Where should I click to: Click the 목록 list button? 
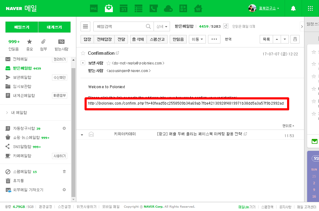(x=266, y=39)
